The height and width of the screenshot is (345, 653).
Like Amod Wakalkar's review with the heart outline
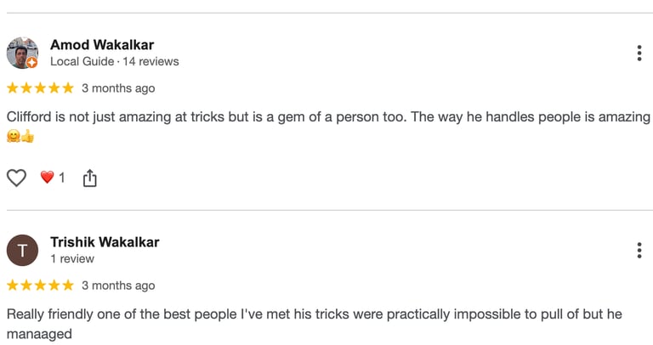(16, 178)
